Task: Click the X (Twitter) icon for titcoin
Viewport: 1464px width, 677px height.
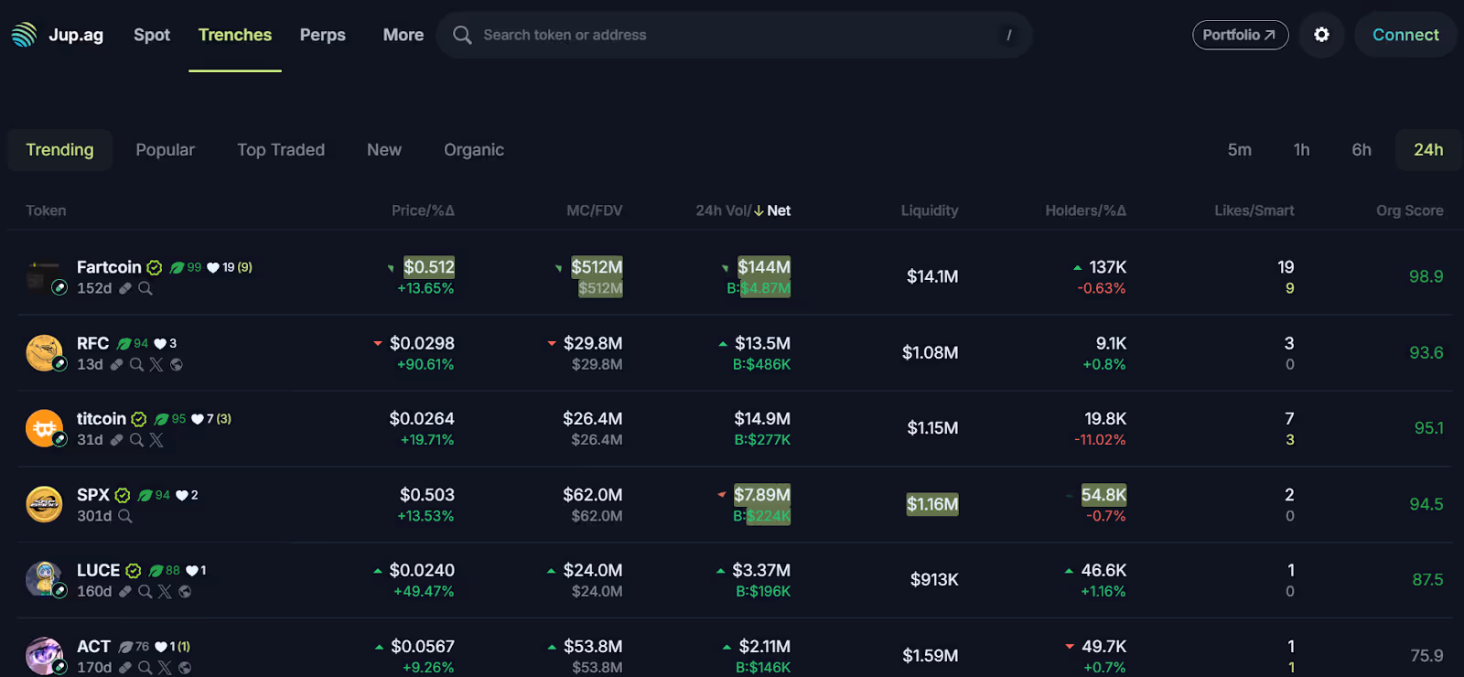Action: [x=156, y=440]
